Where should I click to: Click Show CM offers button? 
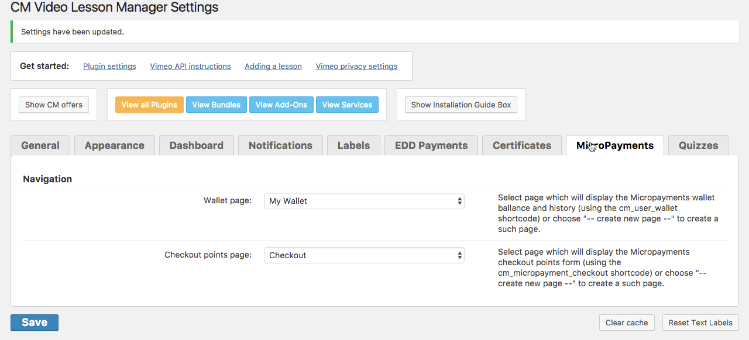pos(54,105)
